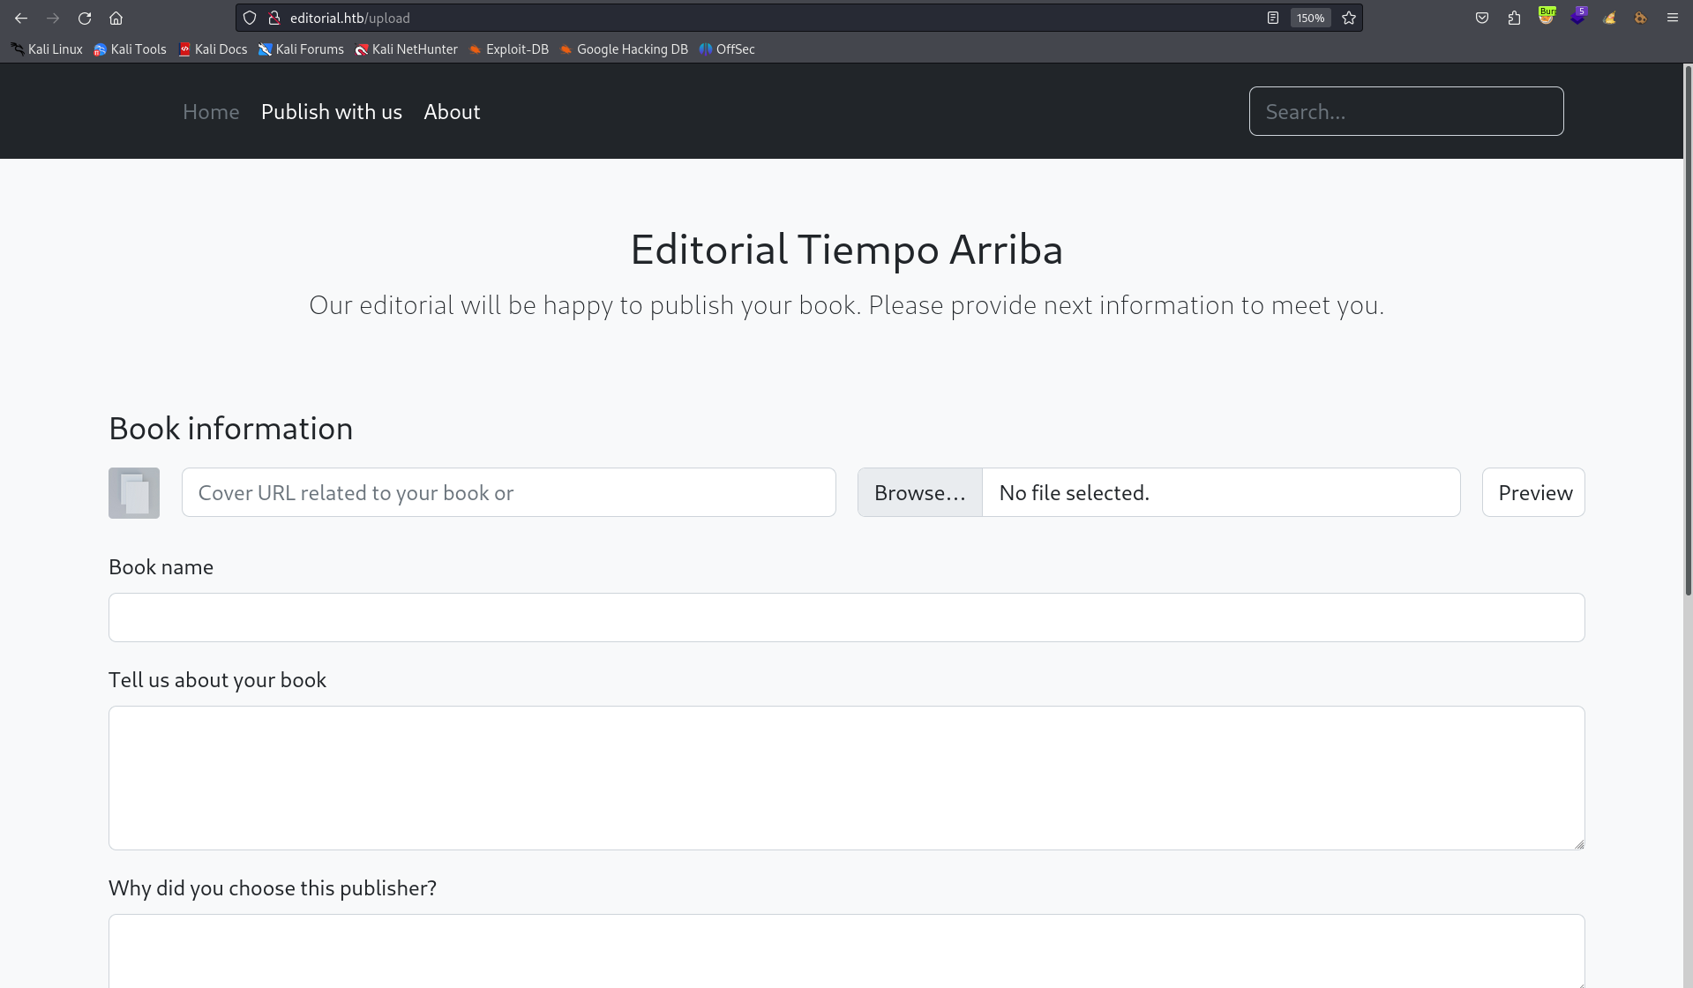Click Browse to choose a cover file
The image size is (1693, 988).
point(920,492)
